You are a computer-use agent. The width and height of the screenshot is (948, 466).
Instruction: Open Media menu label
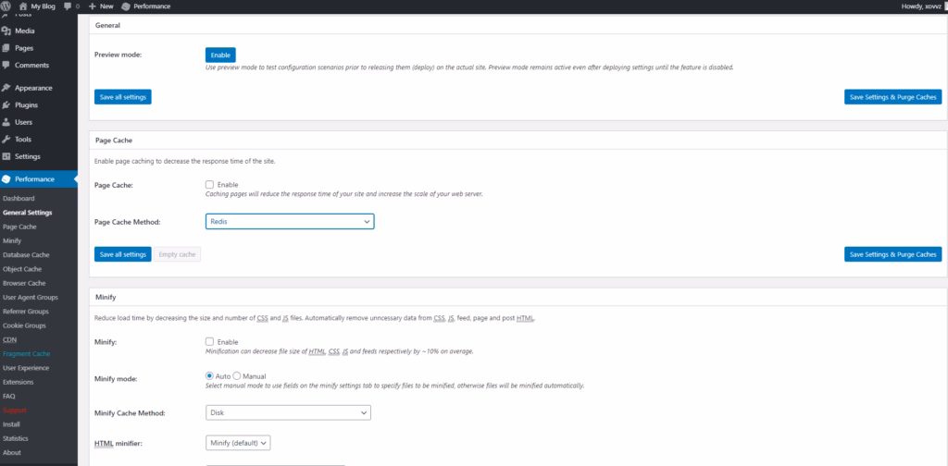click(25, 31)
